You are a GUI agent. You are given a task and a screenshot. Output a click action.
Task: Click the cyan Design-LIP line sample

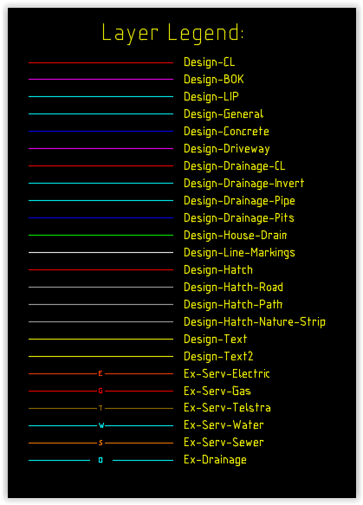point(100,97)
